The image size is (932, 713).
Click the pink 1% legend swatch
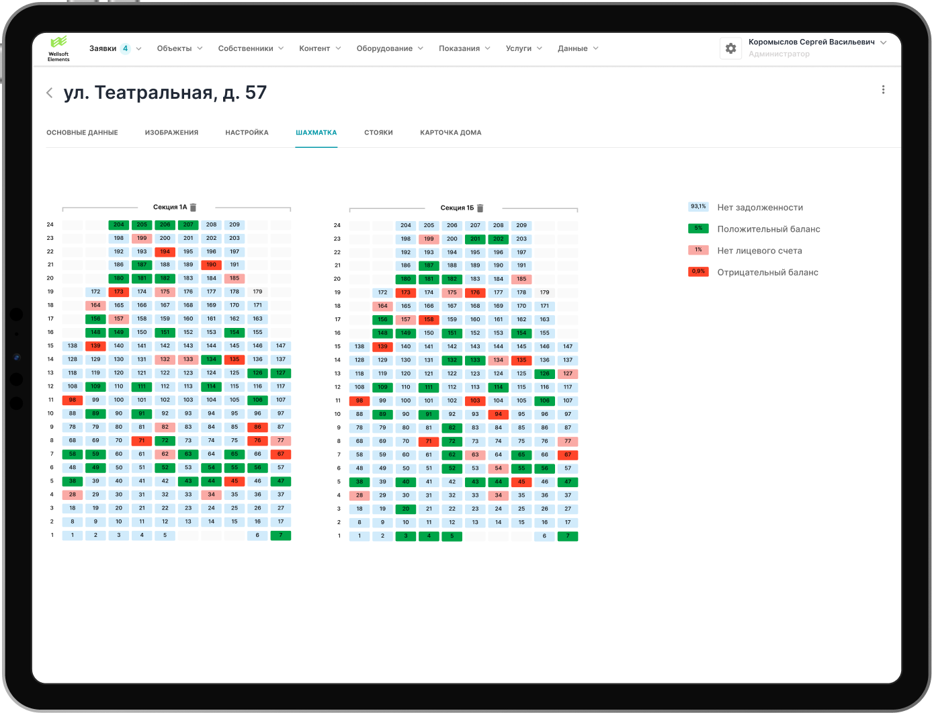[x=698, y=250]
